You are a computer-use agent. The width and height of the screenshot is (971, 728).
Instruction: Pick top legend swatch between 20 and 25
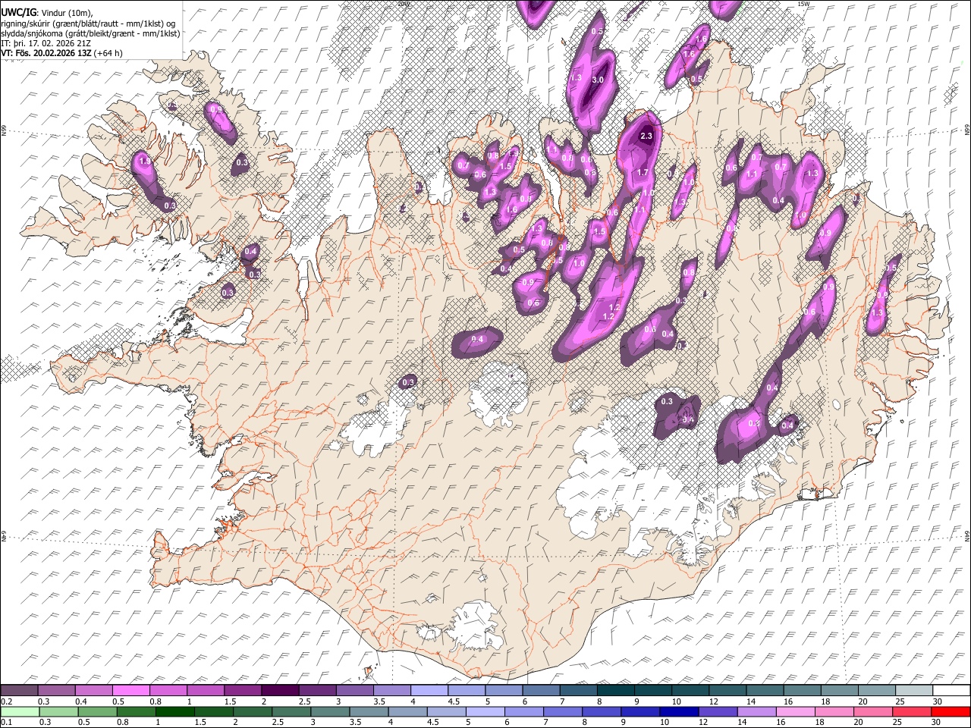[877, 691]
